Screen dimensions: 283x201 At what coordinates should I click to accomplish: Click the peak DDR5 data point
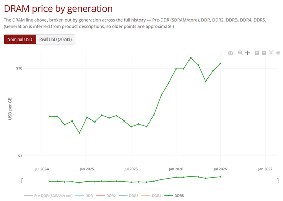191,58
